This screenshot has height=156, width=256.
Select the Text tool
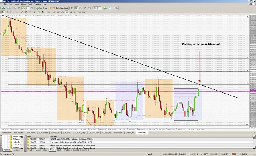click(34, 12)
